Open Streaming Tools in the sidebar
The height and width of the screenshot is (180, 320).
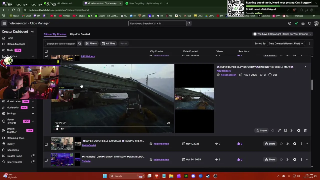tap(15, 138)
